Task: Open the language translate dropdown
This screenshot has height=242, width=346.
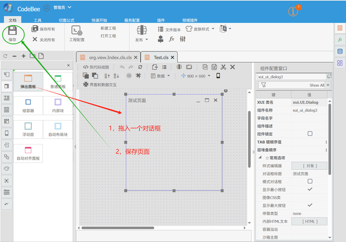Action: coord(225,29)
